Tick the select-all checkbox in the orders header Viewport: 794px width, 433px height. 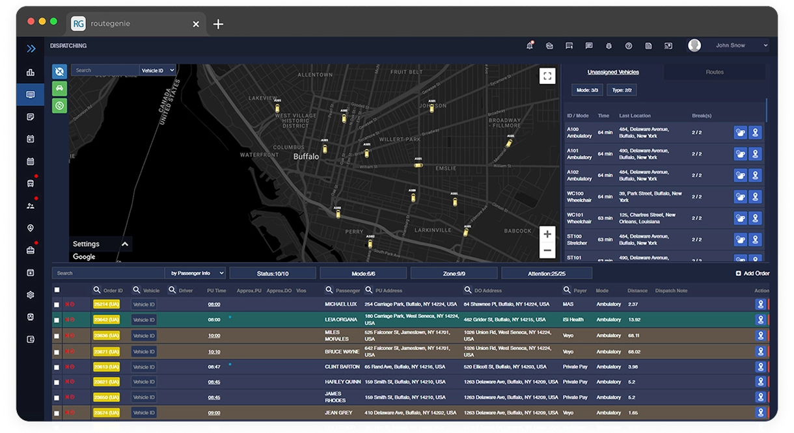click(x=57, y=290)
